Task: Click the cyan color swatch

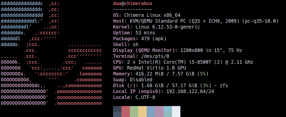Action: [x=168, y=111]
